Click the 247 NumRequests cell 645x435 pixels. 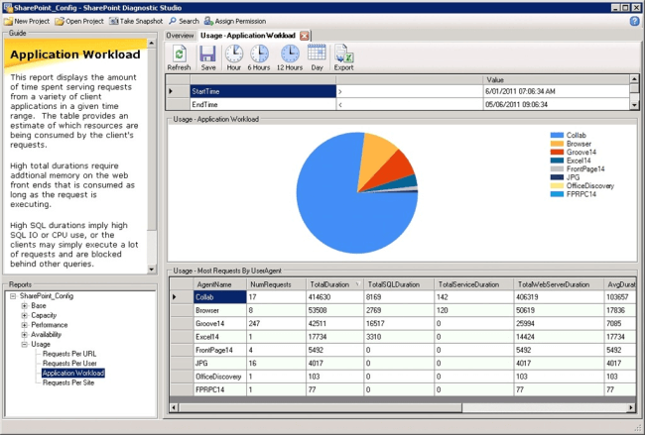276,323
